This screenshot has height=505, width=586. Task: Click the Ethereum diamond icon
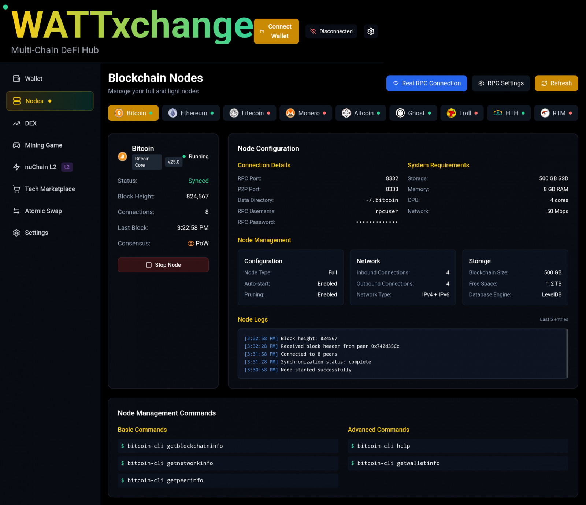point(173,113)
